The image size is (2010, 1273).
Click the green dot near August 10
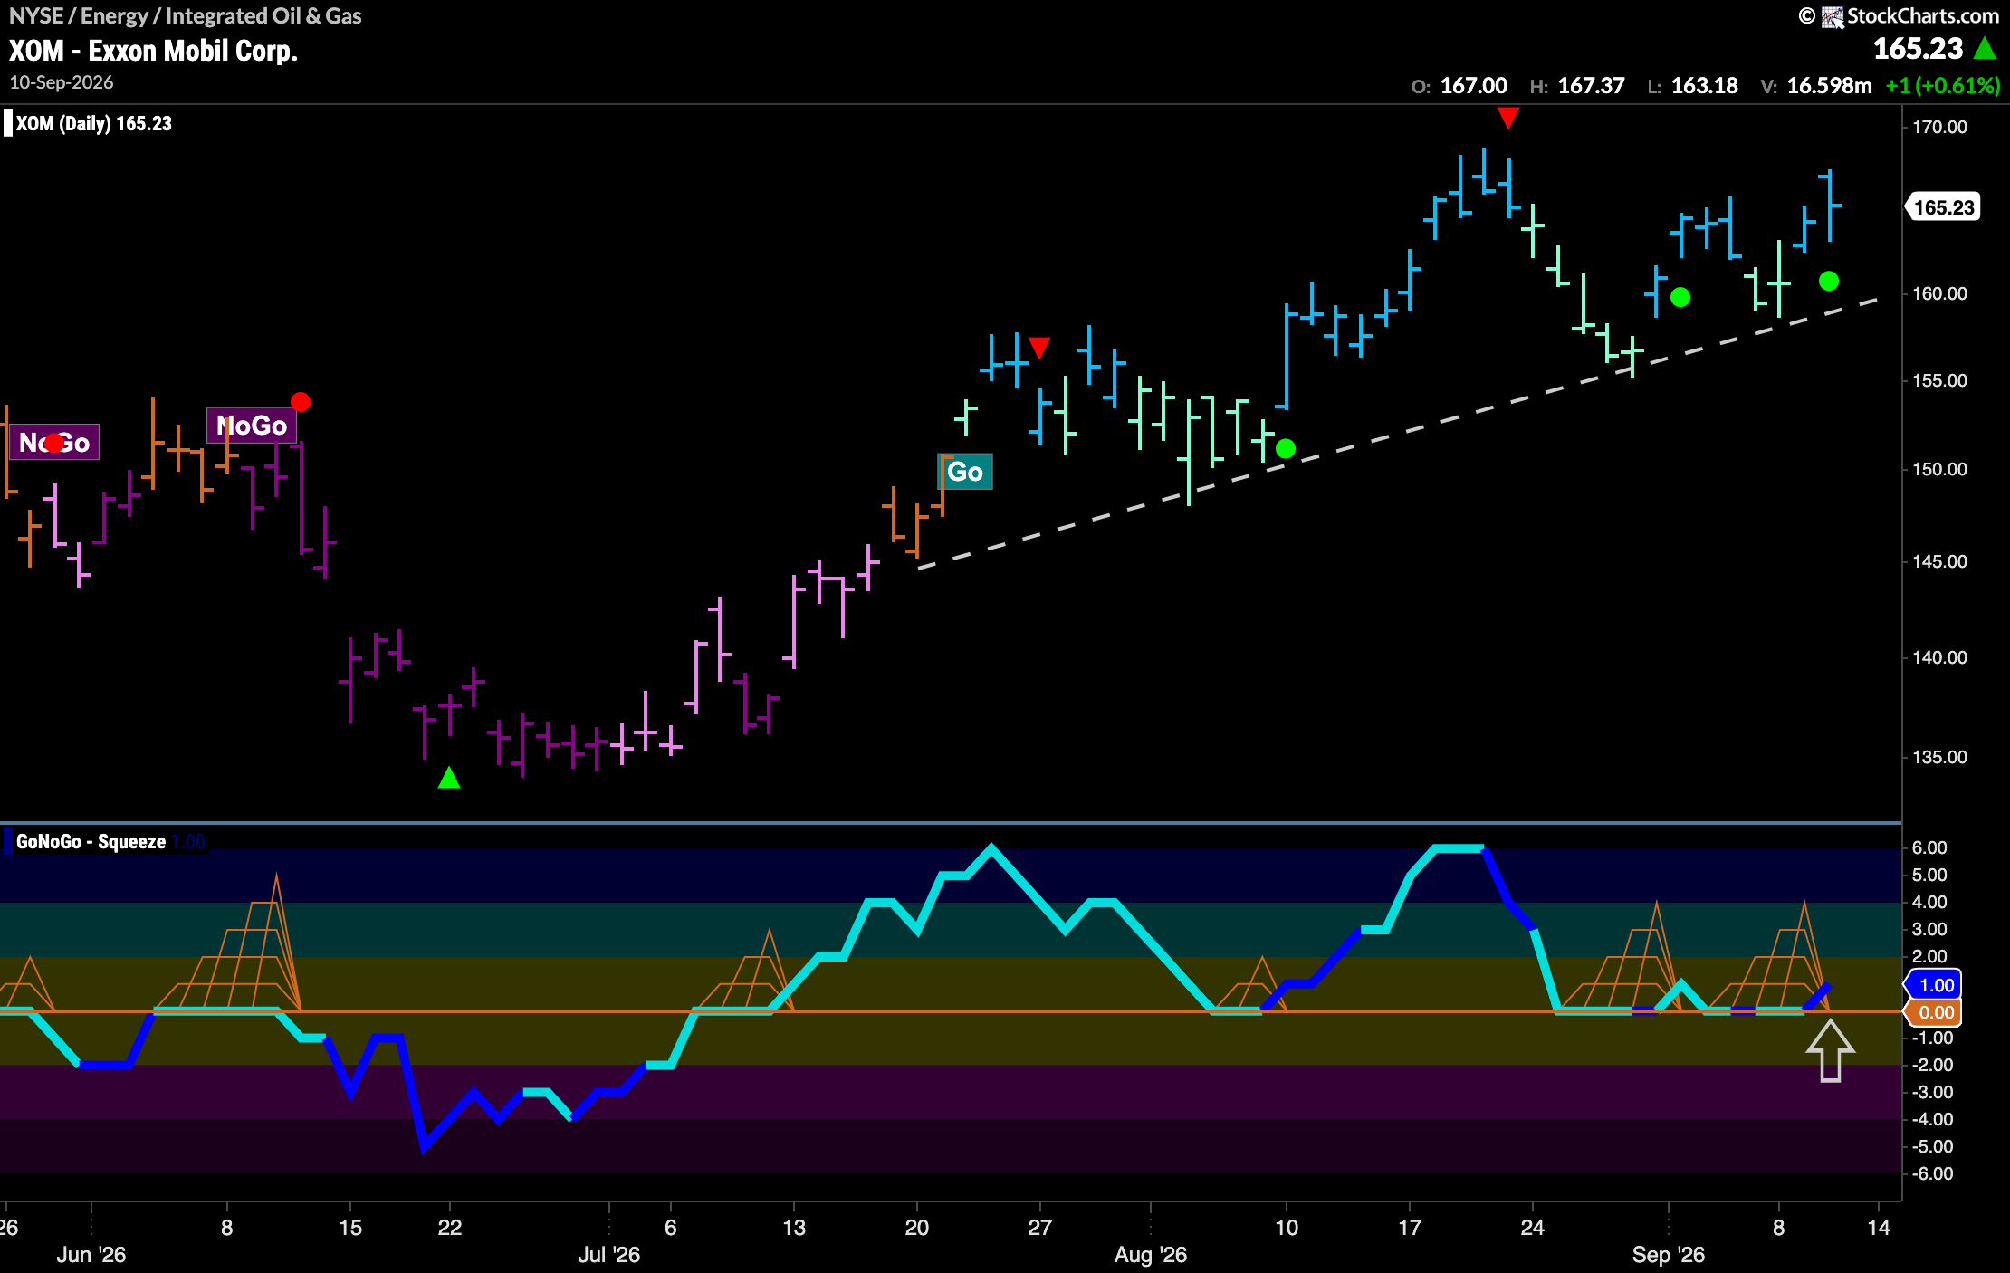[x=1286, y=448]
